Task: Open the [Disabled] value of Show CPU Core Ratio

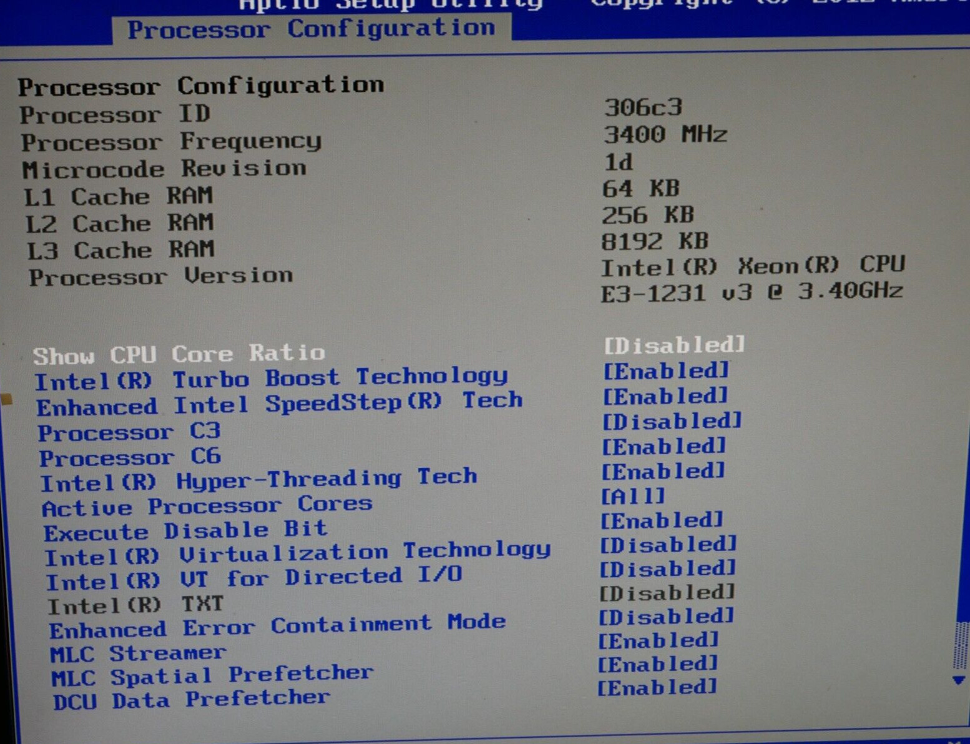Action: (x=674, y=345)
